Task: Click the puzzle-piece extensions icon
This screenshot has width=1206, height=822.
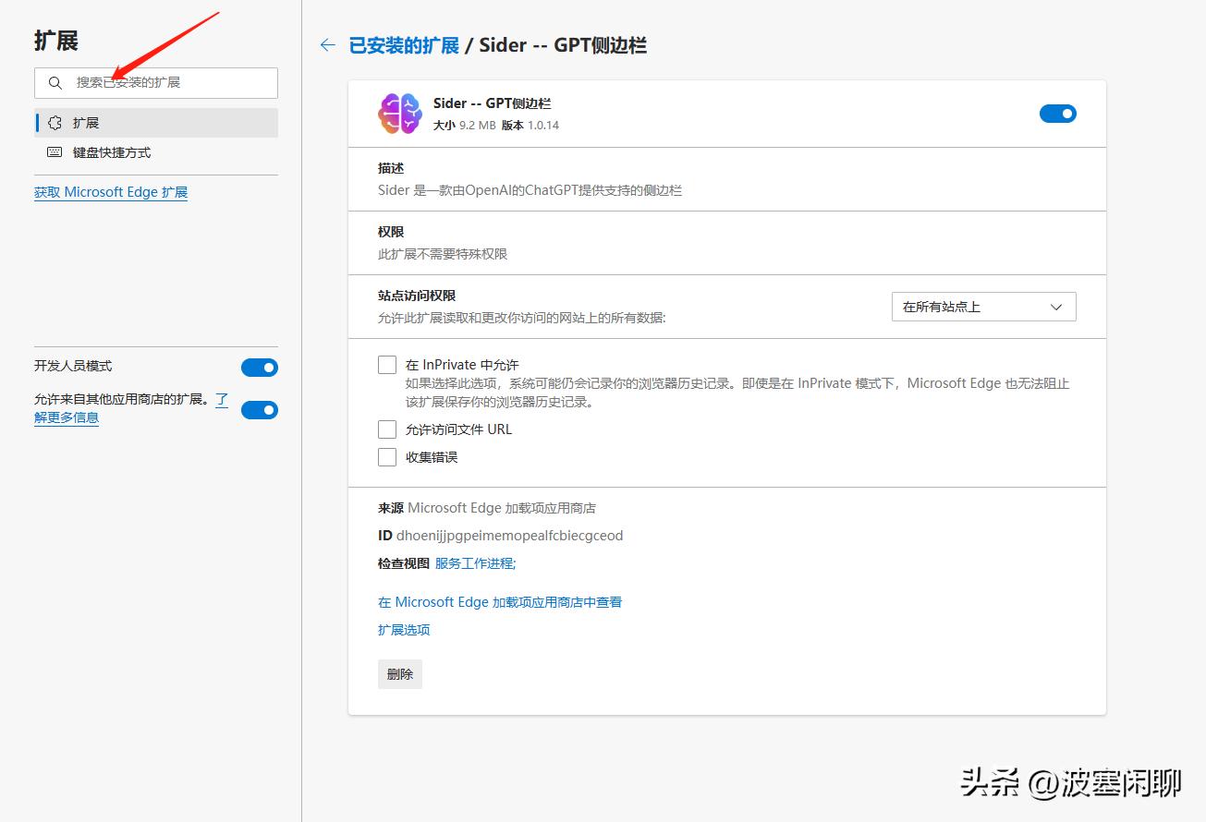Action: click(55, 123)
